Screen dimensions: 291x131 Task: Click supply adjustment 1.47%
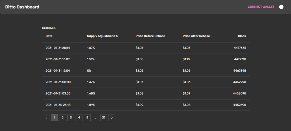coord(91,82)
